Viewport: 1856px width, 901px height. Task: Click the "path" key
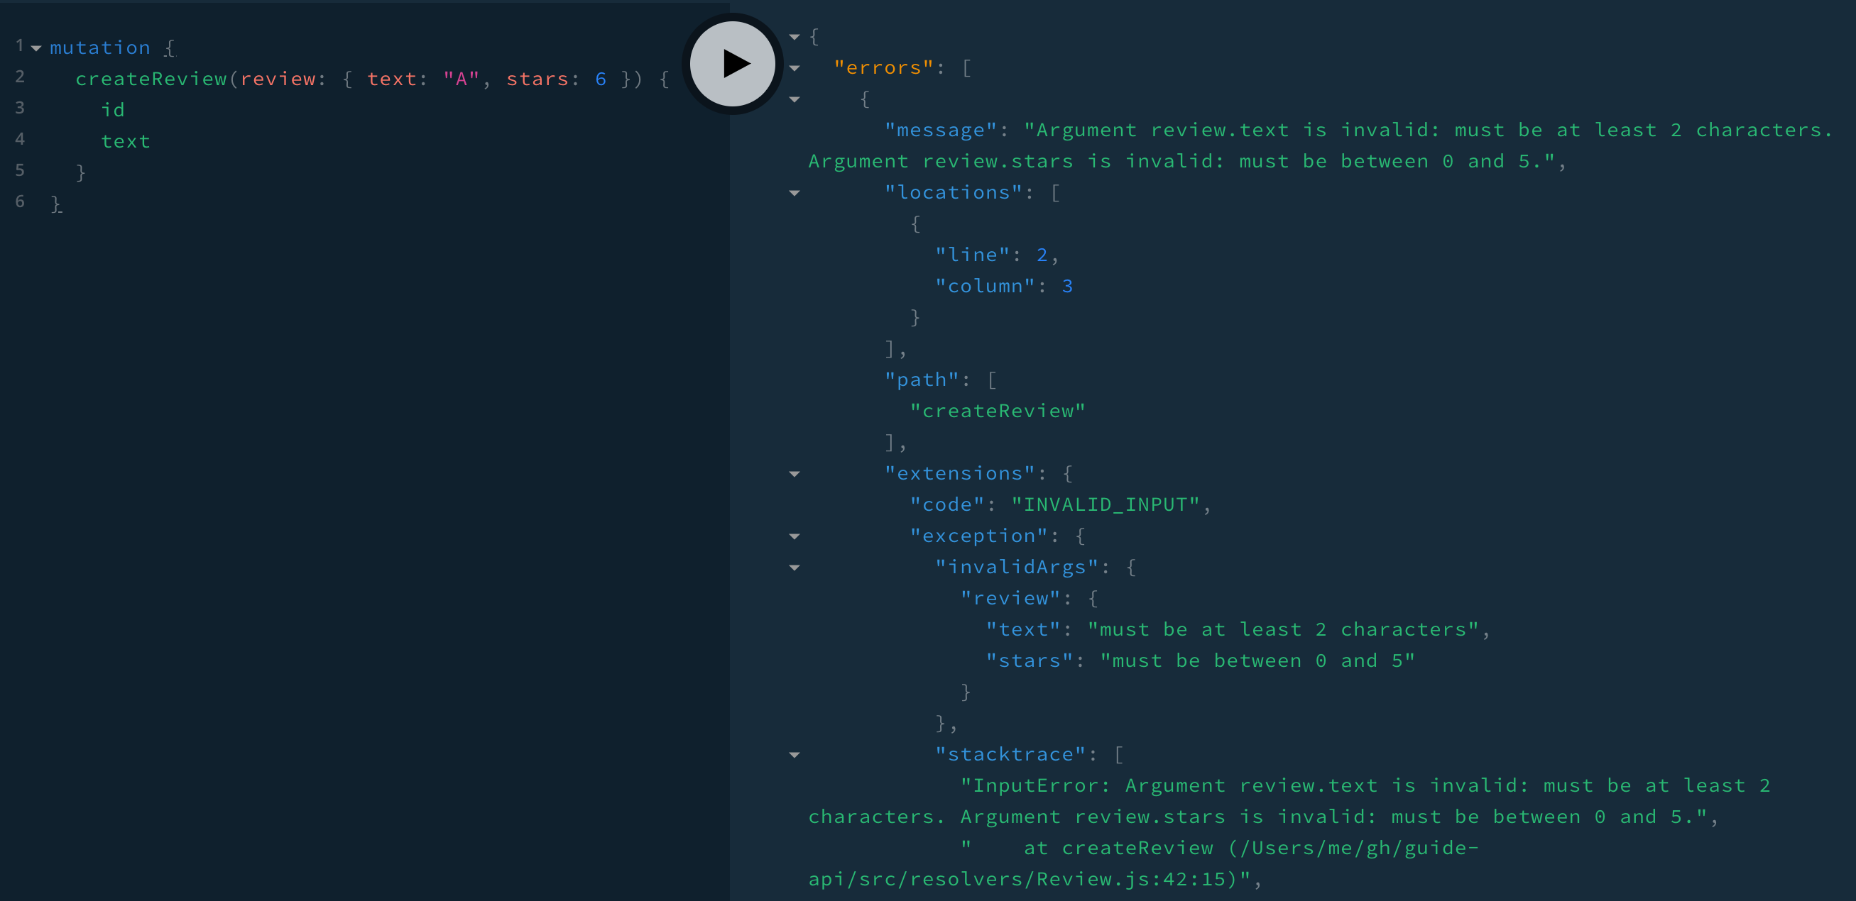922,380
